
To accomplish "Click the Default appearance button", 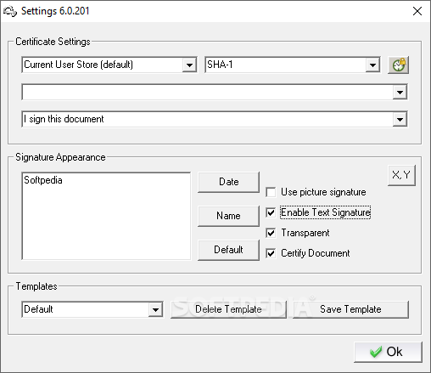I will point(228,250).
